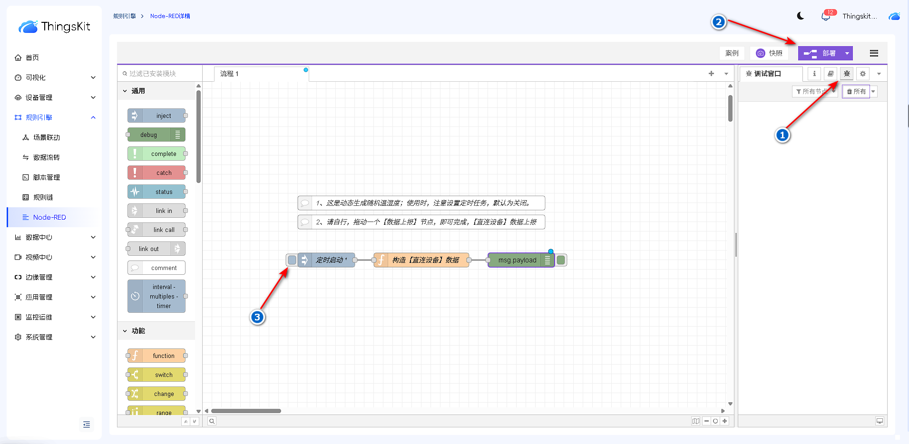Toggle dark mode with the moon icon
Viewport: 909px width, 444px height.
(x=801, y=16)
